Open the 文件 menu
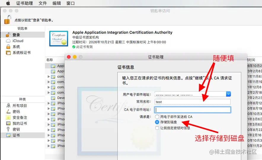This screenshot has width=262, height=160. [x=43, y=3]
